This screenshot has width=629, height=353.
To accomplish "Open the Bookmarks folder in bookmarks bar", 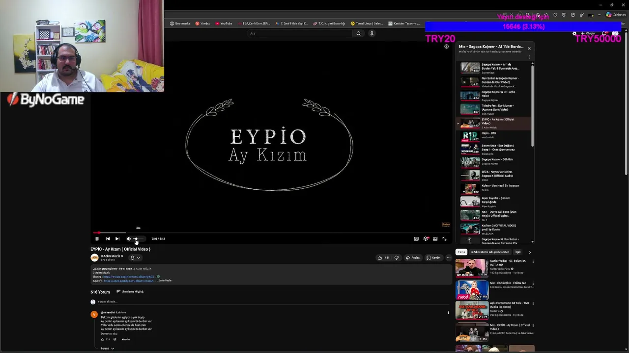I will tap(180, 24).
